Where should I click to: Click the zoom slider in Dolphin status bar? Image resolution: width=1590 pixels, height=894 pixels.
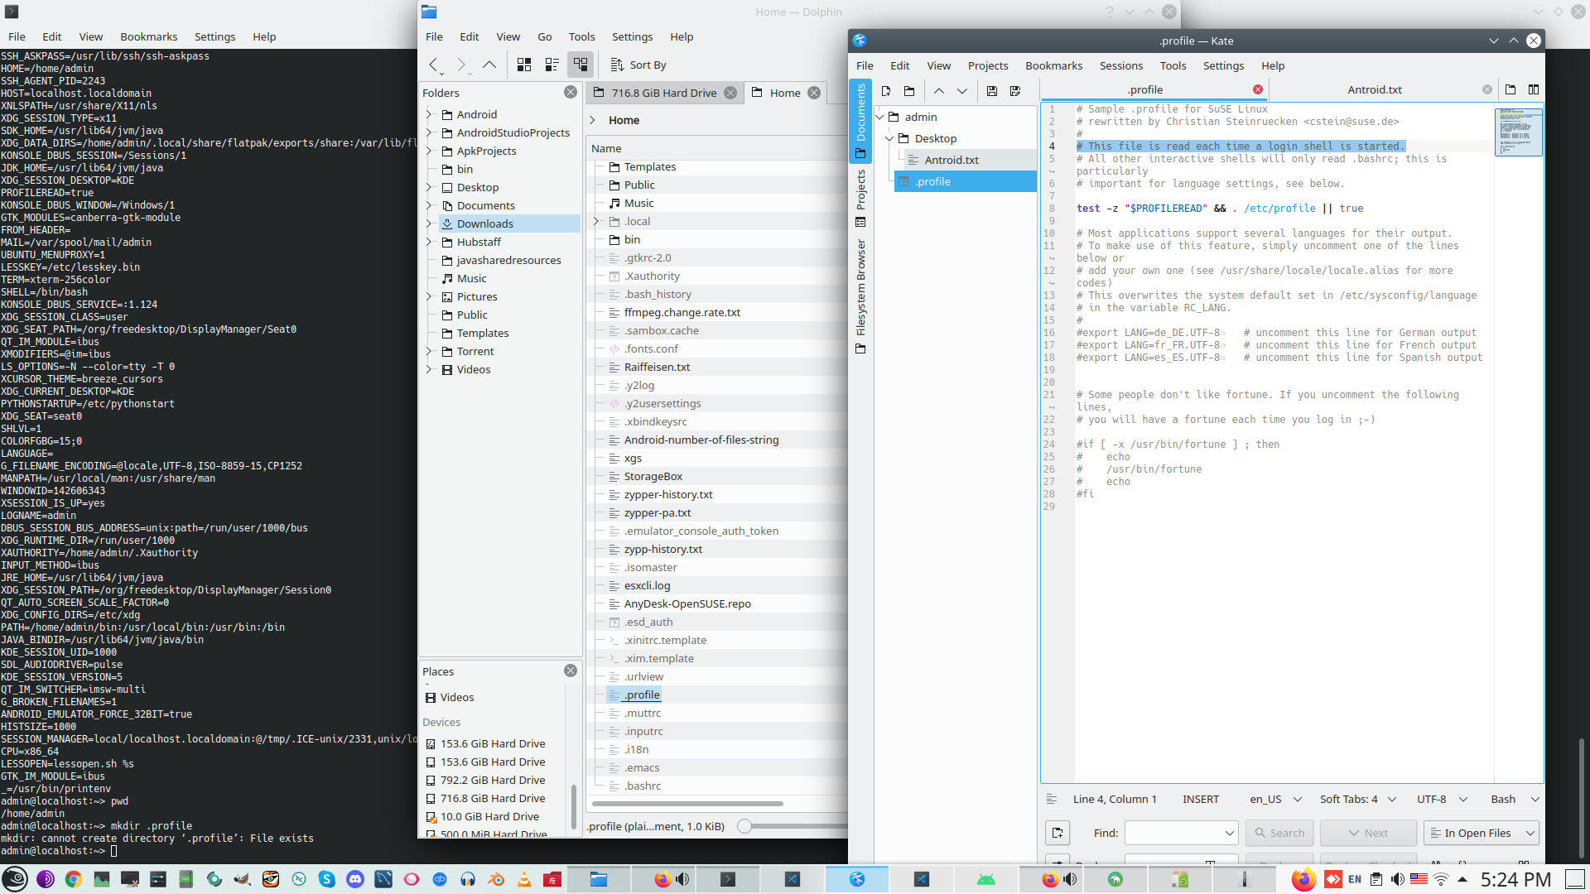point(744,826)
